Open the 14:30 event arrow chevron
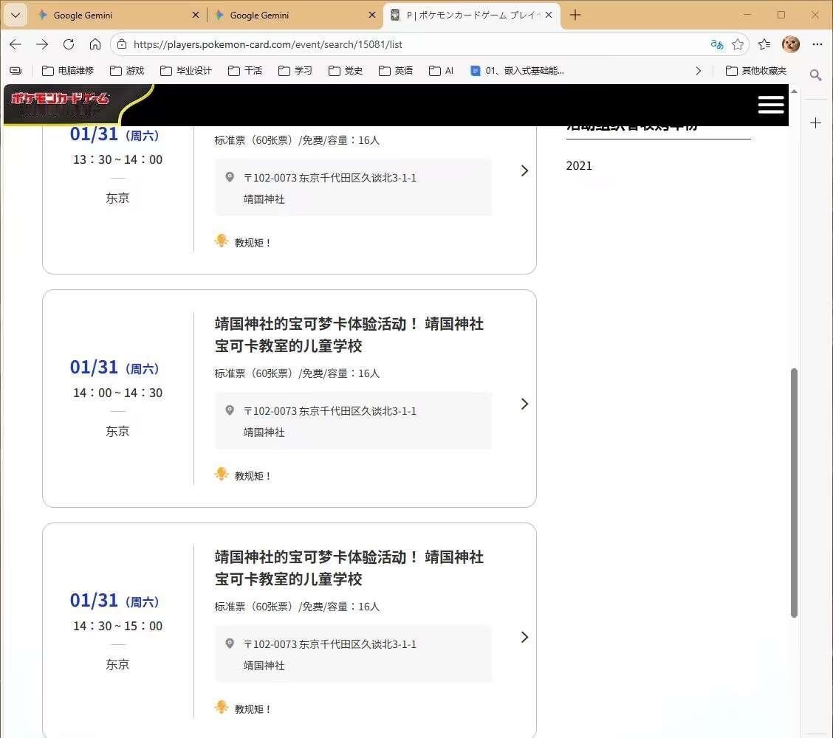Viewport: 833px width, 738px height. (524, 637)
